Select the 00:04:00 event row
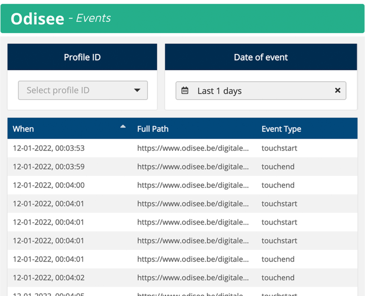The image size is (365, 296). coord(182,185)
